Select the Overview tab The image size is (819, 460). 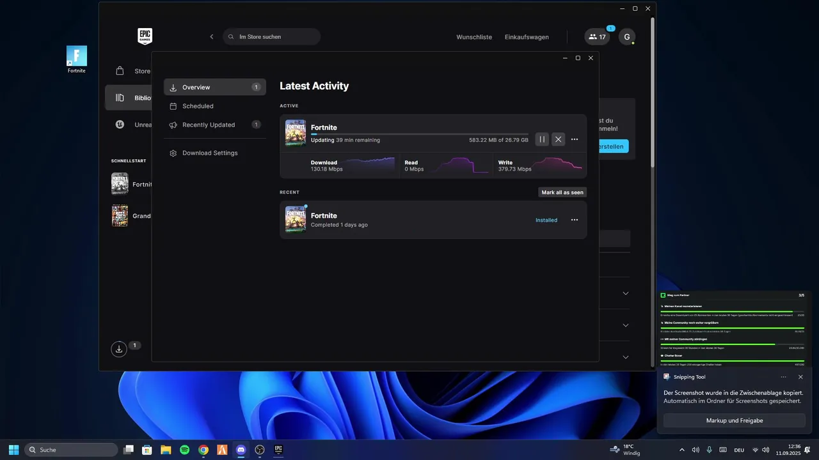(x=215, y=87)
